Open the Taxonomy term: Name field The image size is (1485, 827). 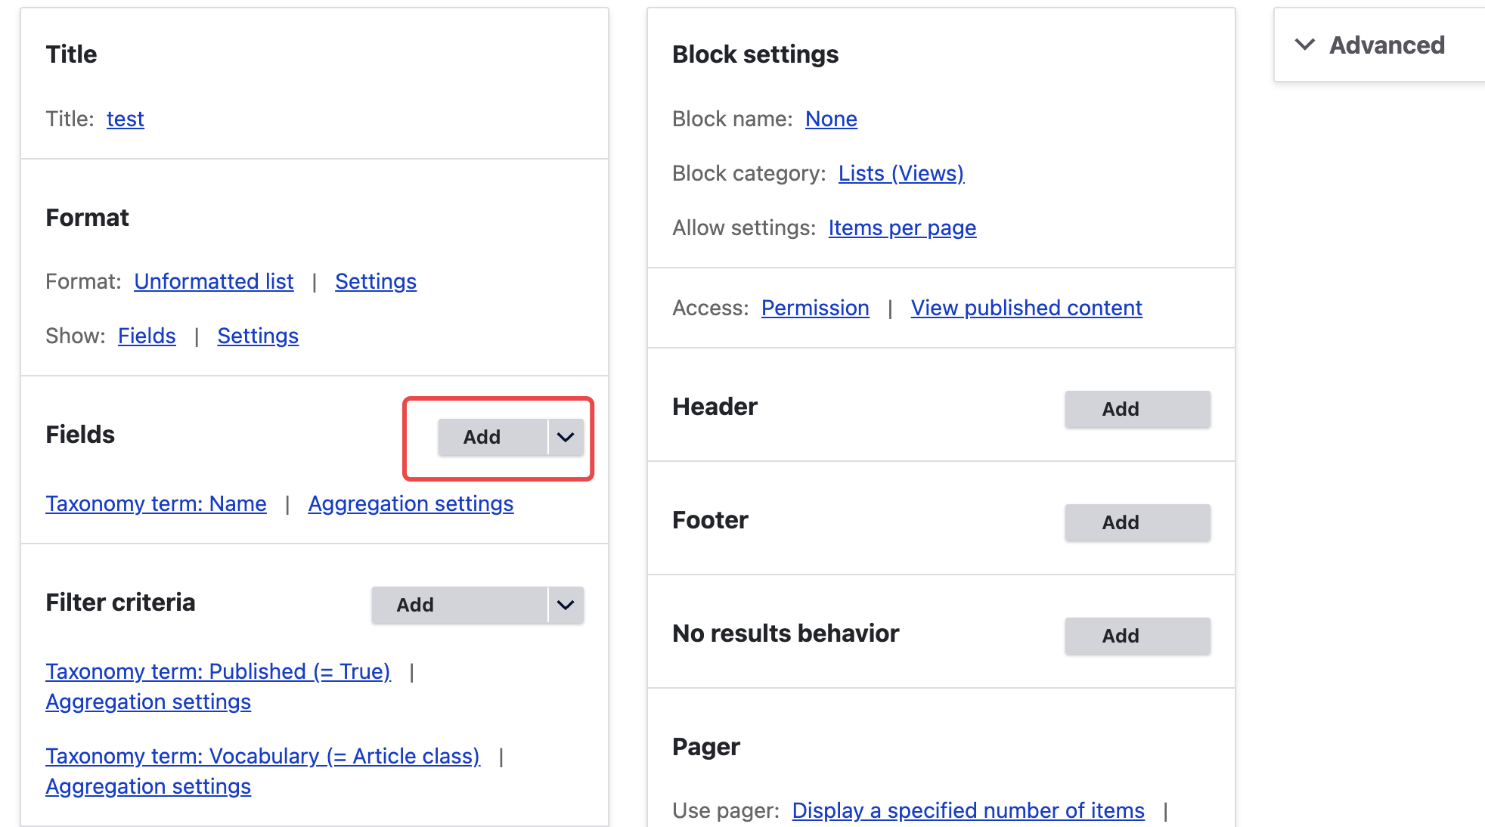[x=156, y=503]
